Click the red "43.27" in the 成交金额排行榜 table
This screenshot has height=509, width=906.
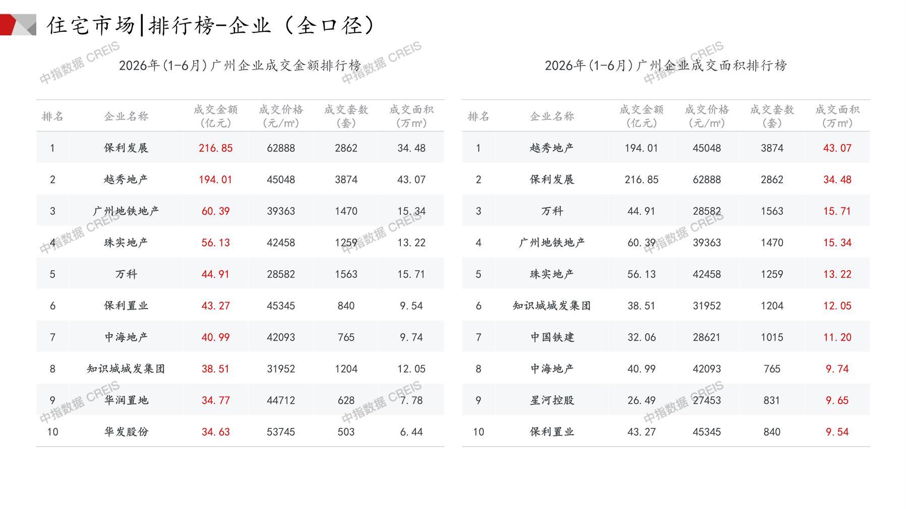pos(215,305)
